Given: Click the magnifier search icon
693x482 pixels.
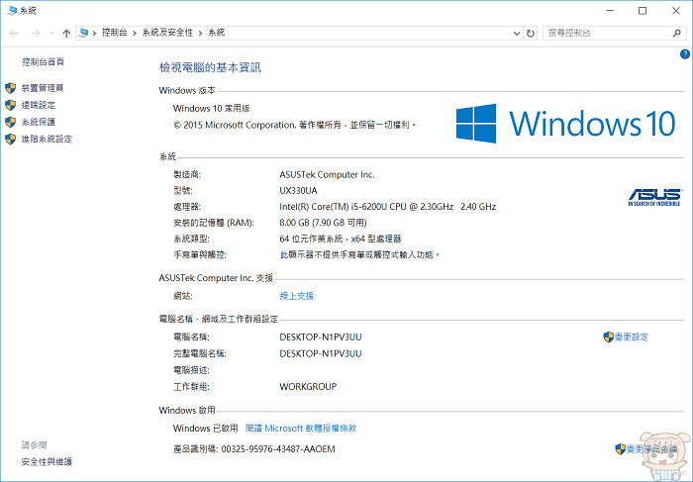Looking at the screenshot, I should coord(676,33).
